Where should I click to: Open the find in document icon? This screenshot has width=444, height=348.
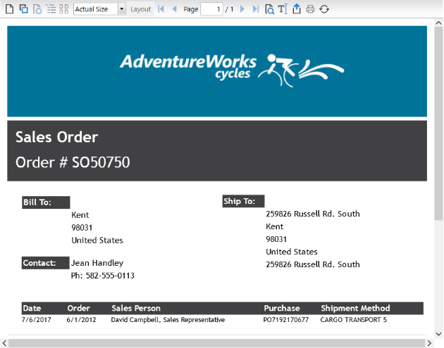click(269, 9)
